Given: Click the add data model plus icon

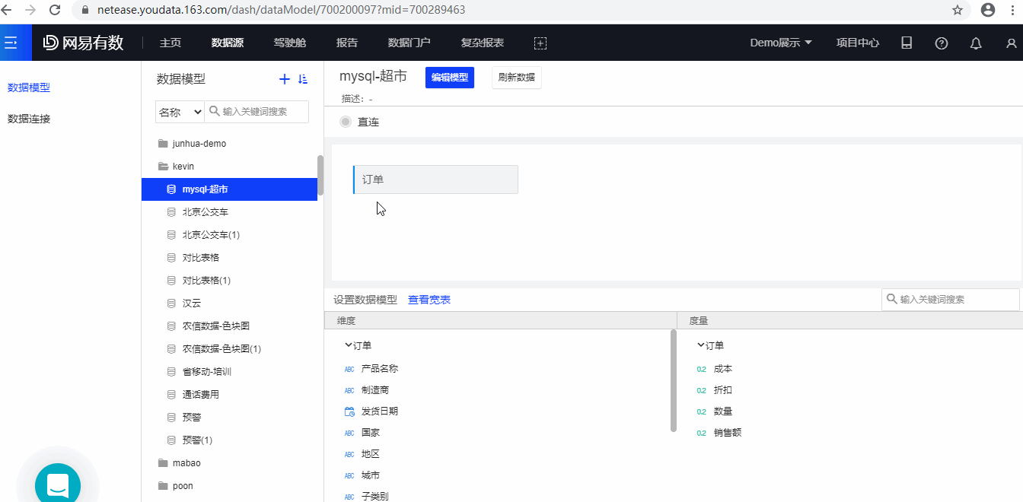Looking at the screenshot, I should pos(285,79).
